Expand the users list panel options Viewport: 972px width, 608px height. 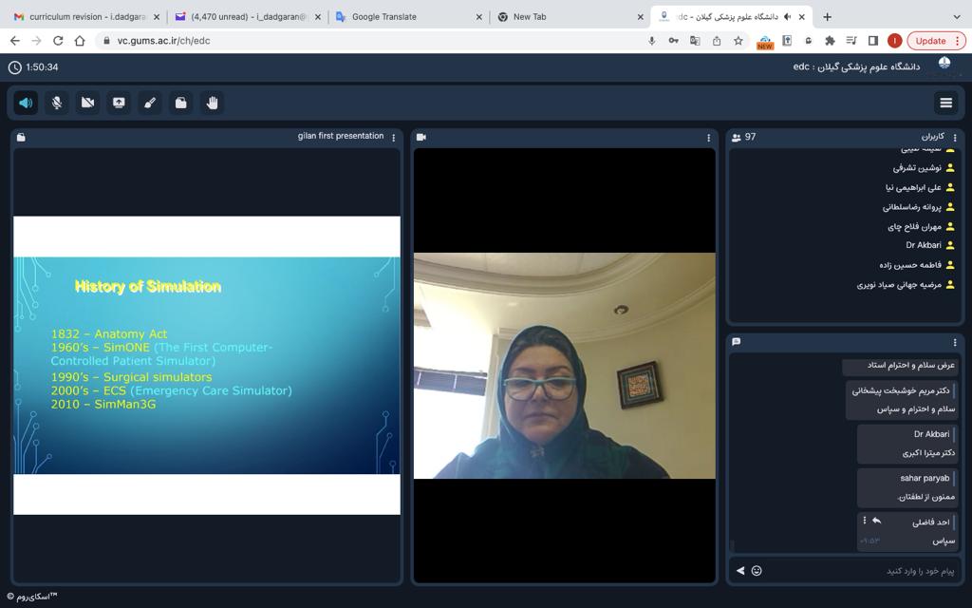[x=955, y=138]
